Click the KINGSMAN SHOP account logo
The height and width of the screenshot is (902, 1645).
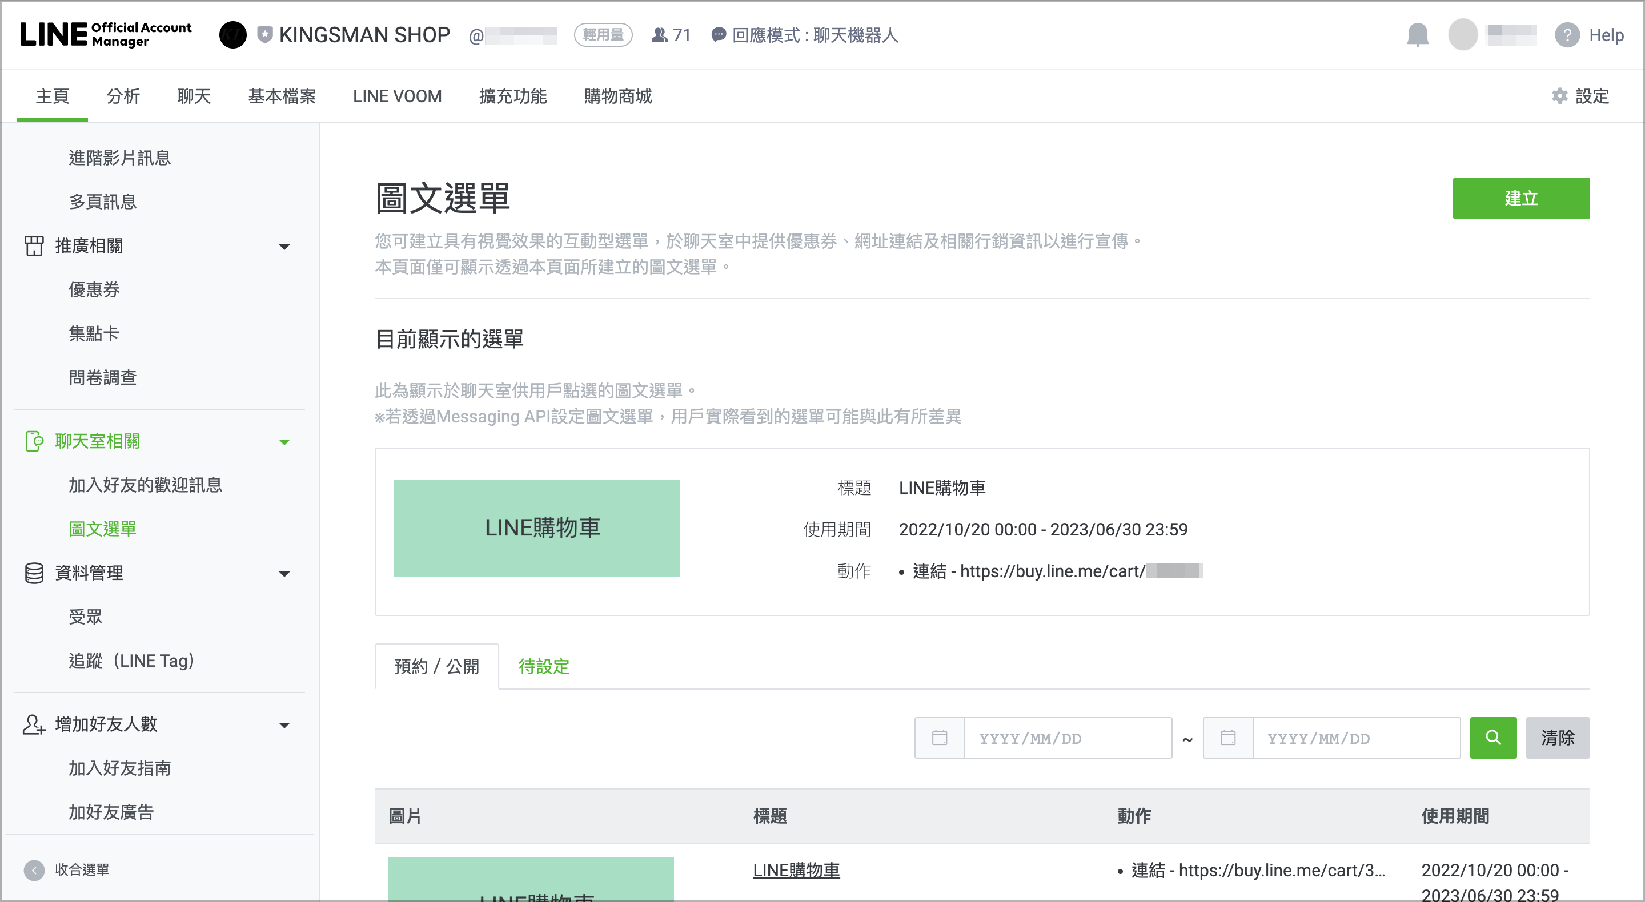point(233,34)
